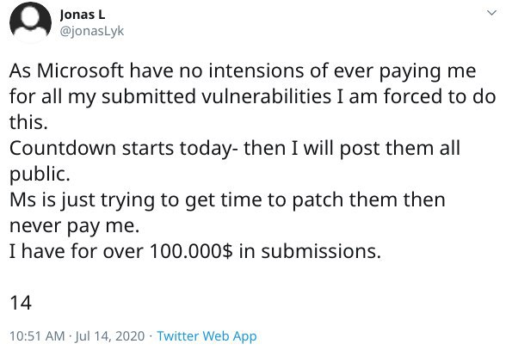Click the text 'never pay me.'
Image resolution: width=506 pixels, height=350 pixels.
(74, 225)
